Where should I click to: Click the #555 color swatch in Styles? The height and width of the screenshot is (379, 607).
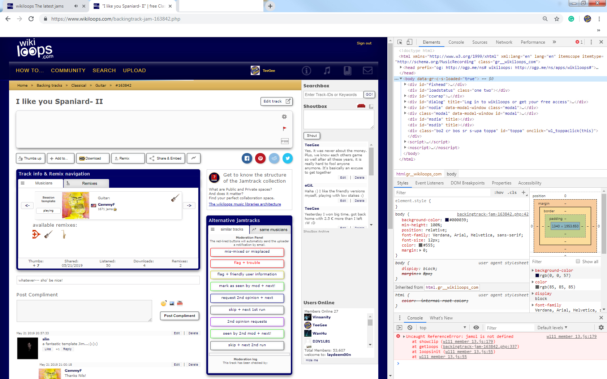coord(420,245)
